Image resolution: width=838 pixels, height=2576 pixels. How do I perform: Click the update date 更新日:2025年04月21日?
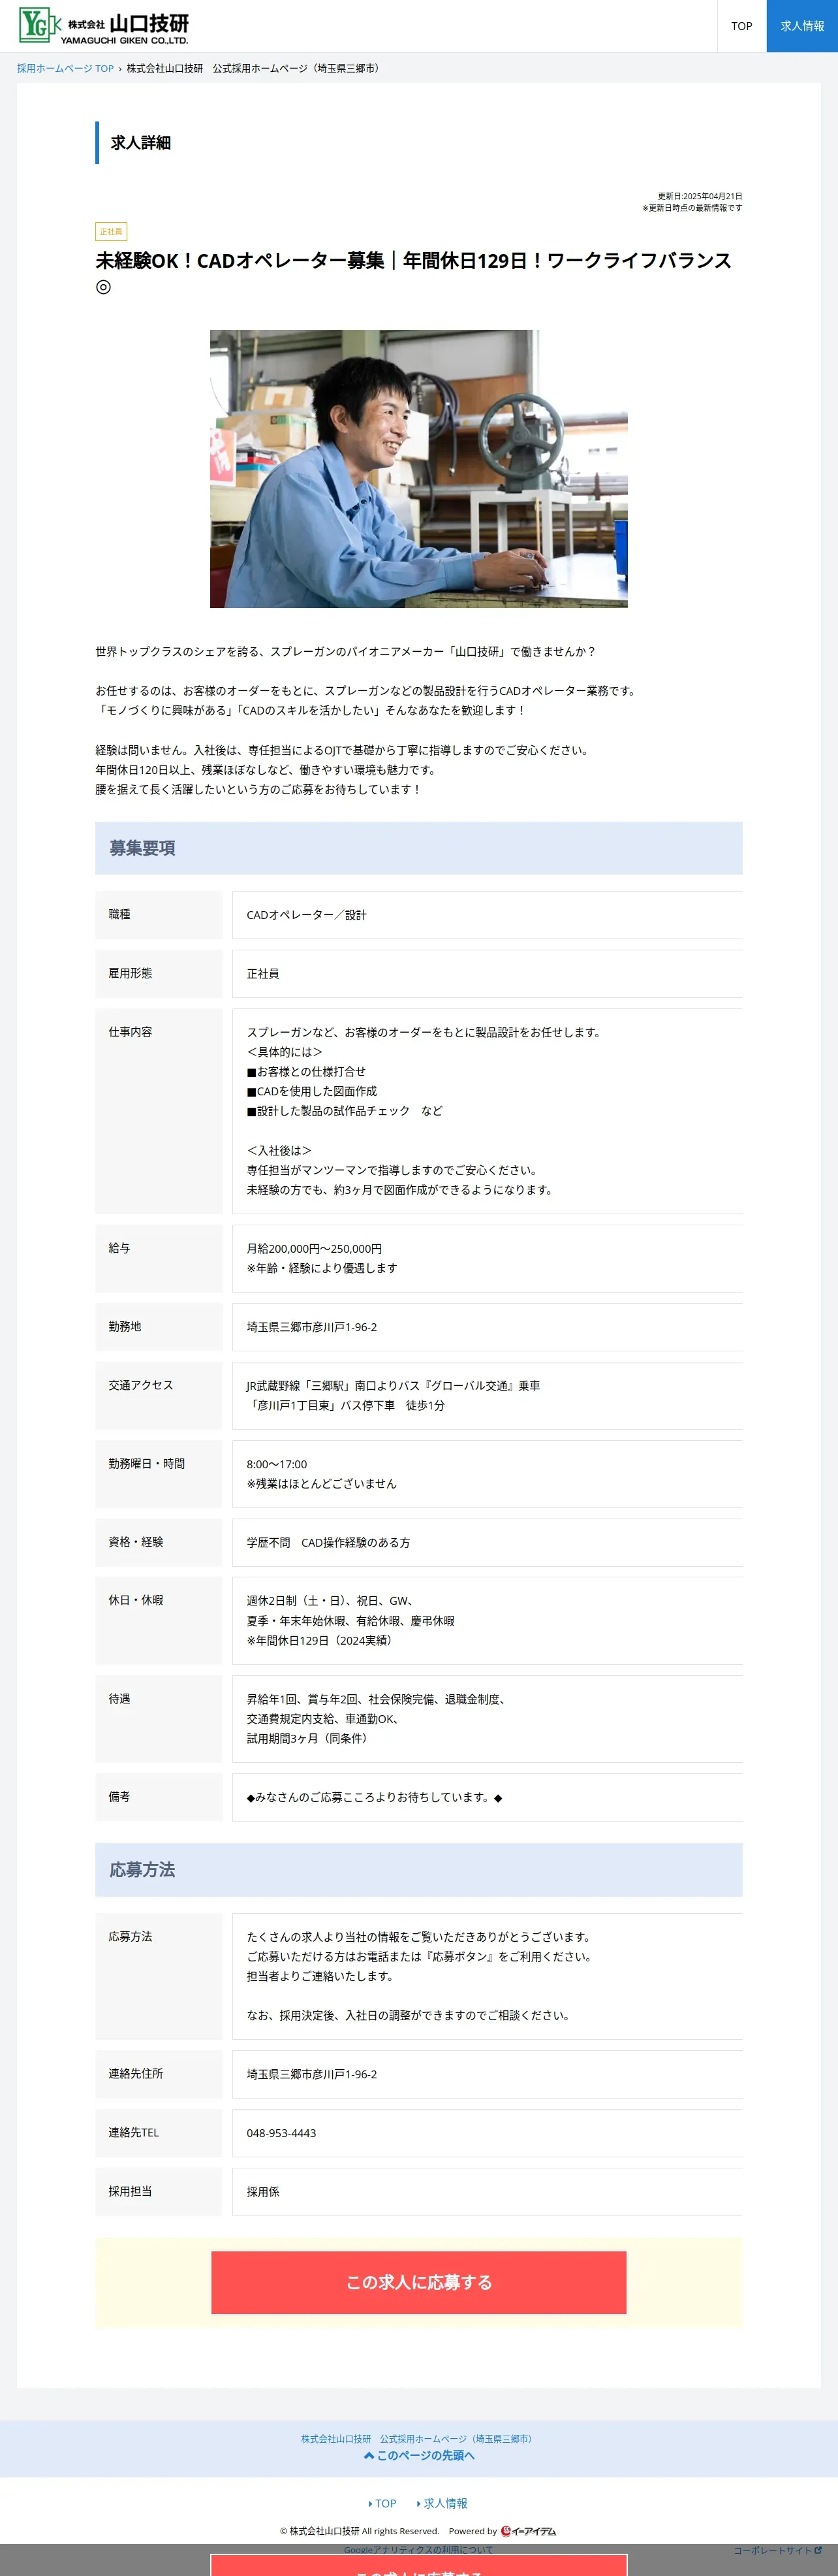point(699,196)
